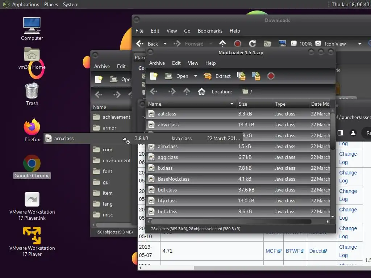Select the aim.class file row
Image resolution: width=371 pixels, height=278 pixels.
238,146
